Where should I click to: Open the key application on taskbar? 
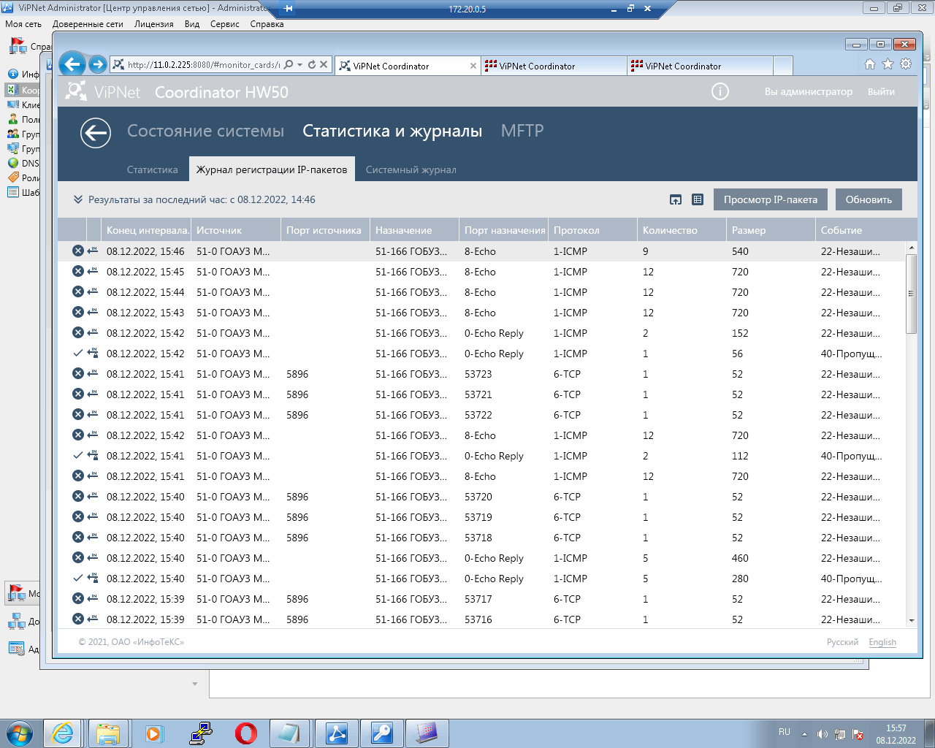[382, 733]
